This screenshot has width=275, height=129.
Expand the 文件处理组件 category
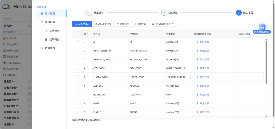tap(16, 118)
